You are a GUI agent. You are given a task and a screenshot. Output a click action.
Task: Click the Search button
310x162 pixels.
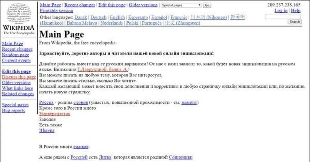coord(295,22)
